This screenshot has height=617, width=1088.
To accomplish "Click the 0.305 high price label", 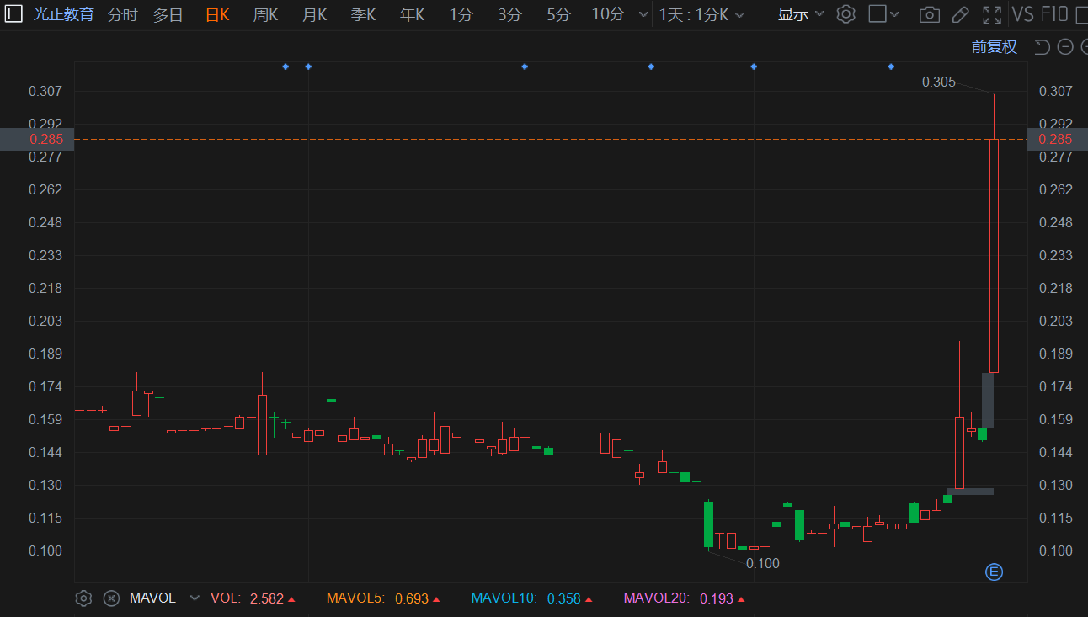I will click(939, 82).
